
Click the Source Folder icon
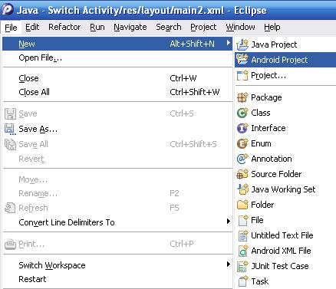(242, 174)
